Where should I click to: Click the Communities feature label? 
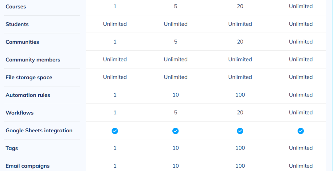click(x=22, y=42)
